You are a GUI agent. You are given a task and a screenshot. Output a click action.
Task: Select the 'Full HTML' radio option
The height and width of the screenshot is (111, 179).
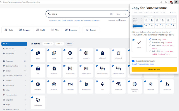pos(150,51)
